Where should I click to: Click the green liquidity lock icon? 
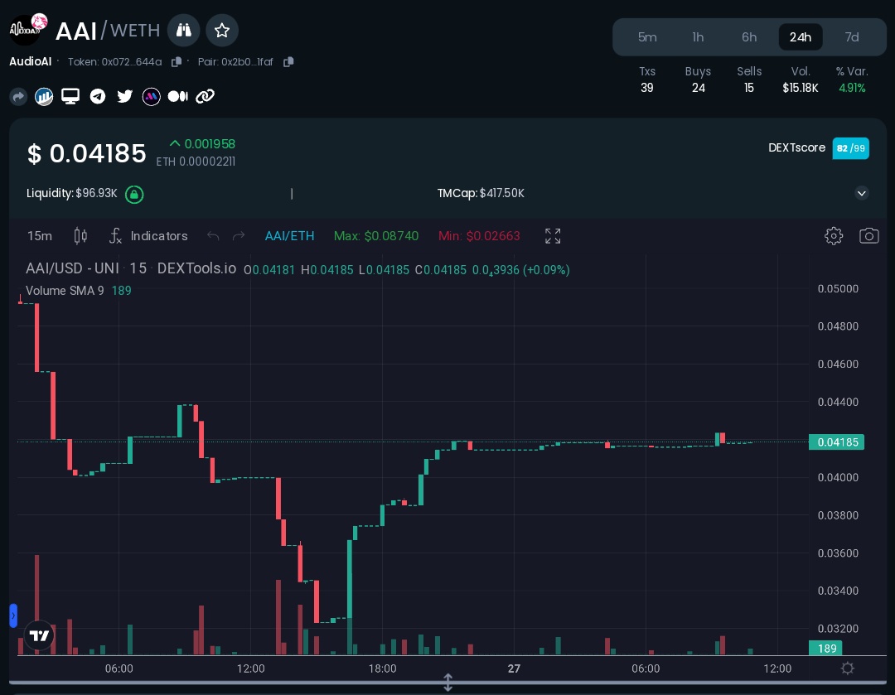134,195
